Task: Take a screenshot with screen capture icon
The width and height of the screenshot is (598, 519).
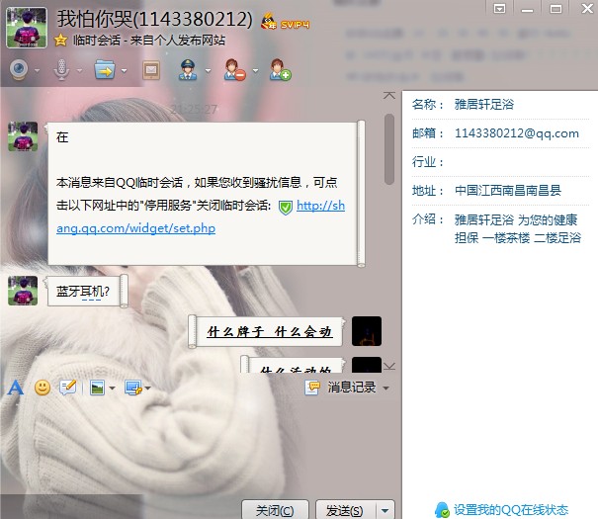Action: coord(133,388)
